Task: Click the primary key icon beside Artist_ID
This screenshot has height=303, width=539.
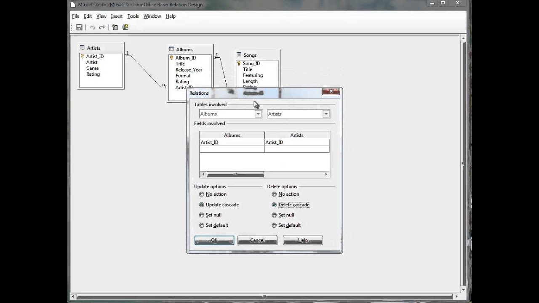Action: pos(83,56)
